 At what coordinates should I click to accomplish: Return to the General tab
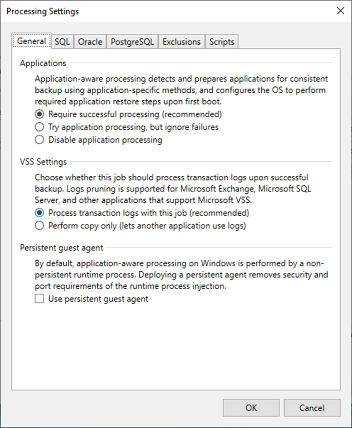click(31, 41)
